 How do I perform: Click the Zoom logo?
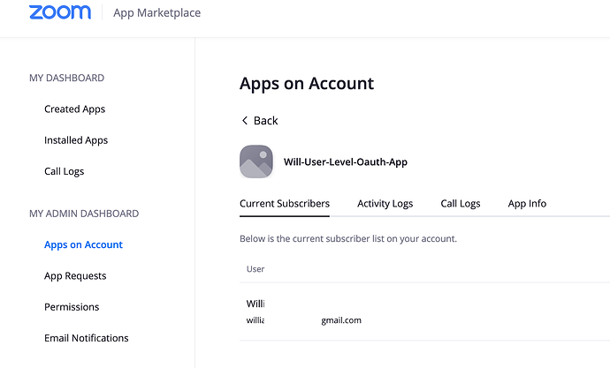pyautogui.click(x=59, y=12)
